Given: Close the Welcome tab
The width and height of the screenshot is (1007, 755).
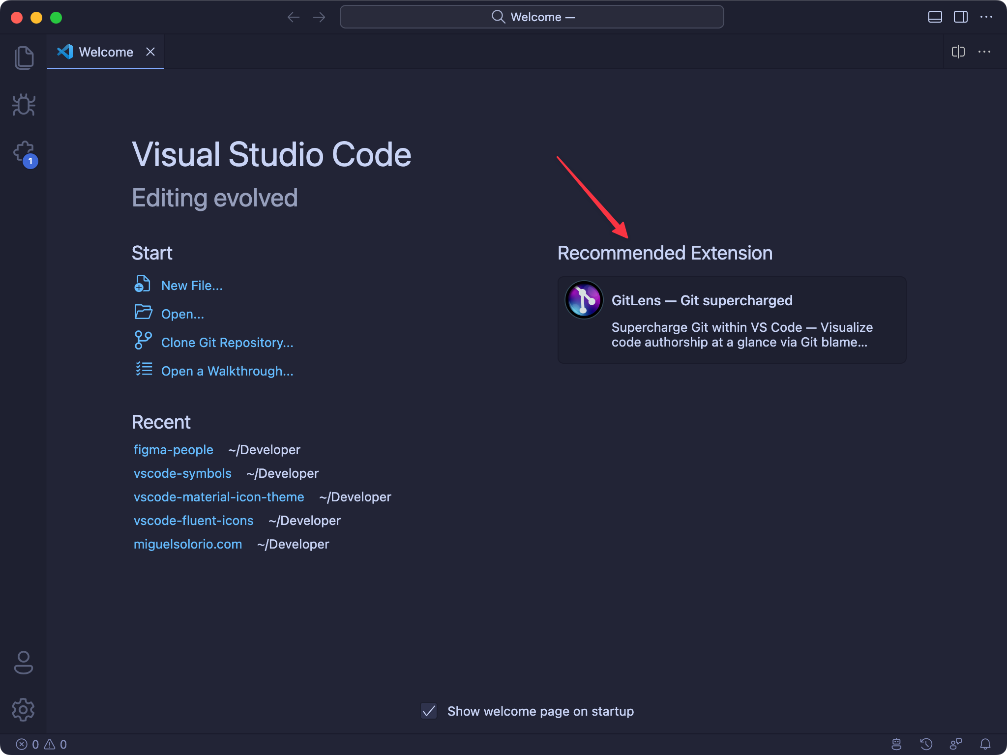Looking at the screenshot, I should click(150, 52).
